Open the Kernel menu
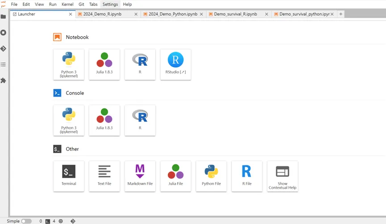Viewport: 386px width, 224px height. [67, 4]
